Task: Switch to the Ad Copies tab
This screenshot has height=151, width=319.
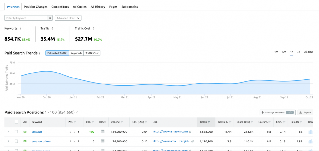Action: 80,7
